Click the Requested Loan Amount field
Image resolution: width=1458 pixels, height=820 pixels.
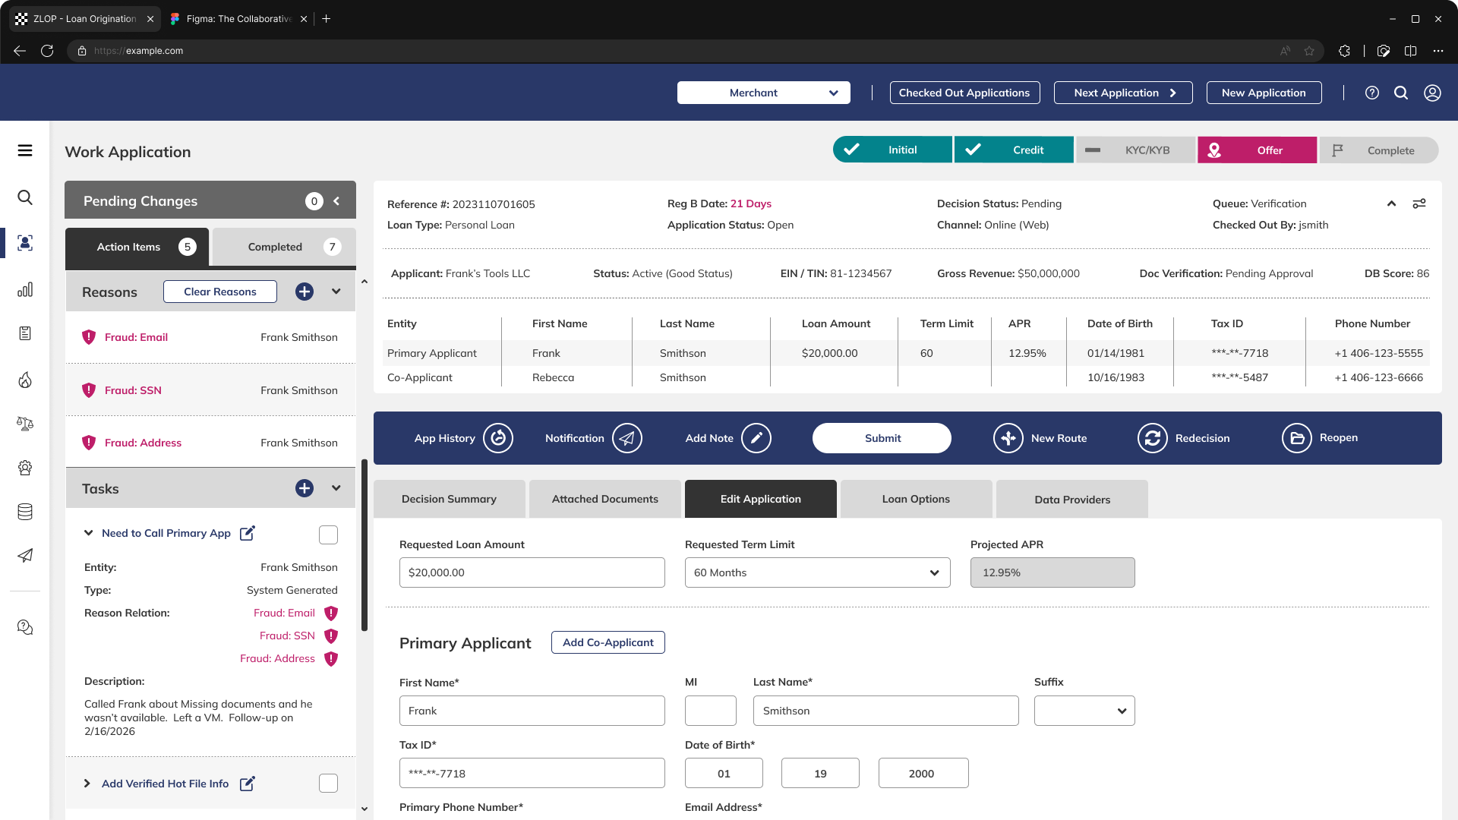click(532, 572)
